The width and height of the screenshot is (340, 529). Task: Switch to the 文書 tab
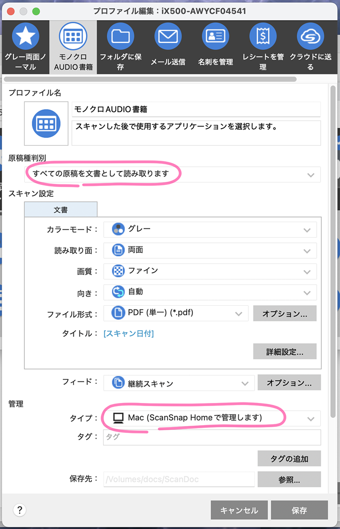(60, 210)
